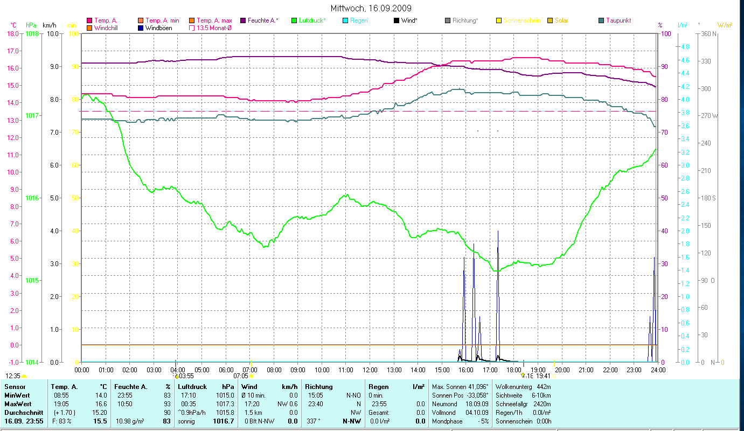Viewport: 744px width, 431px height.
Task: Click the yellow Sonnenschein legend swatch
Action: (x=499, y=20)
